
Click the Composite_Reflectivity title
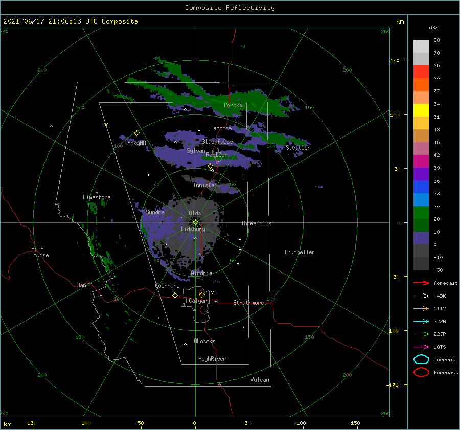229,8
